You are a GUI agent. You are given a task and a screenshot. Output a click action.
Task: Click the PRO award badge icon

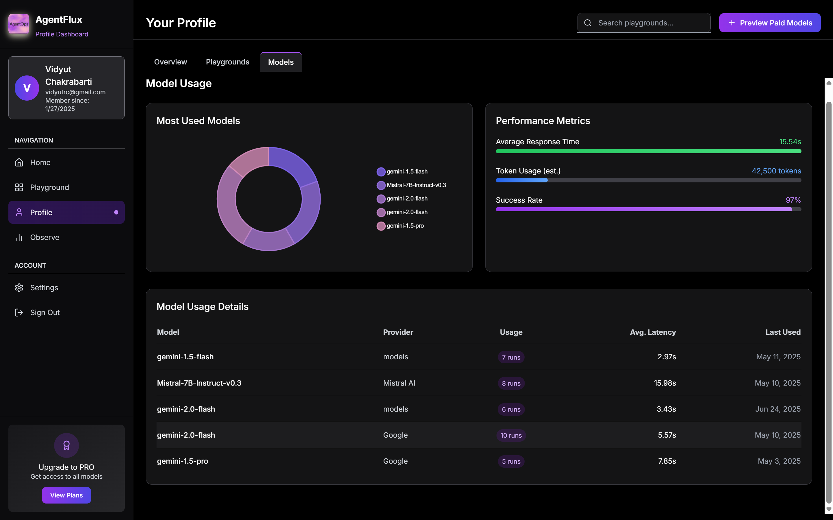(x=67, y=445)
